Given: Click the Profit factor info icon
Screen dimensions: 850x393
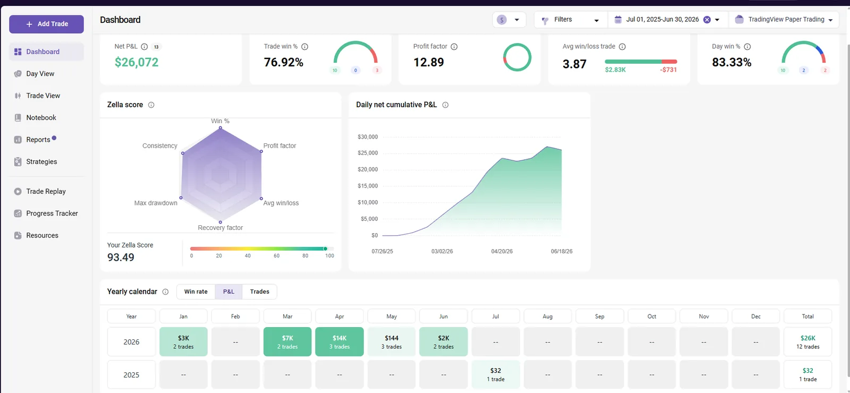Looking at the screenshot, I should (x=454, y=47).
